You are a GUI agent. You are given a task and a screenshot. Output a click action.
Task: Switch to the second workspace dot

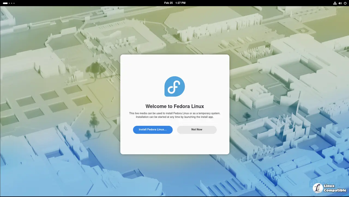click(x=9, y=3)
